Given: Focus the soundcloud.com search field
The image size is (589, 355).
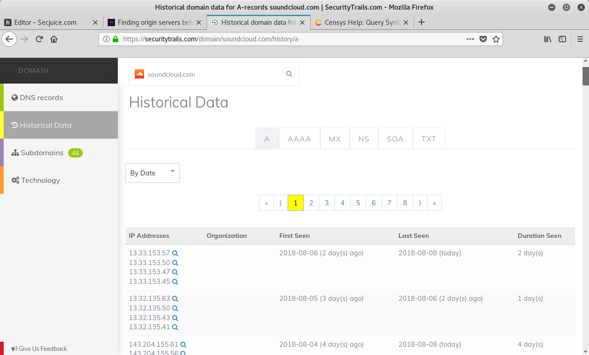Looking at the screenshot, I should (214, 74).
